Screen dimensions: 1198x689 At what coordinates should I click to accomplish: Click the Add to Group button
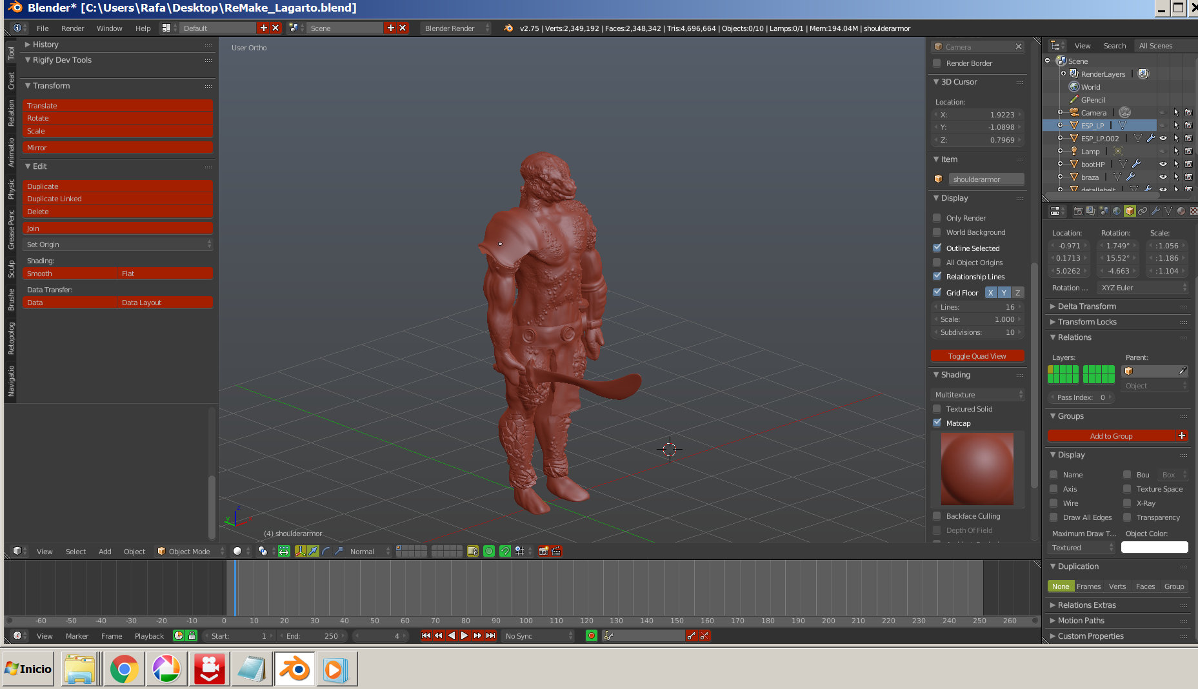point(1111,436)
